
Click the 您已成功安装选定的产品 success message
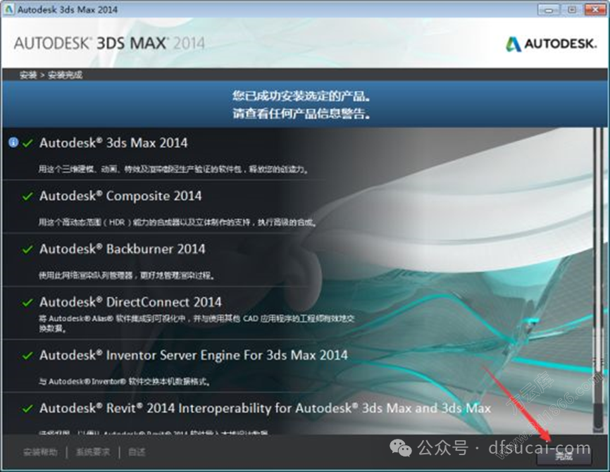pos(301,96)
